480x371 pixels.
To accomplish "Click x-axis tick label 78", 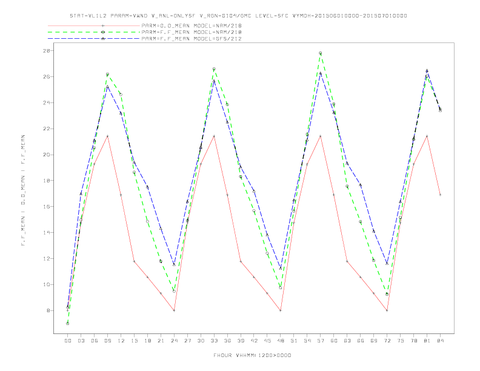I will click(414, 341).
